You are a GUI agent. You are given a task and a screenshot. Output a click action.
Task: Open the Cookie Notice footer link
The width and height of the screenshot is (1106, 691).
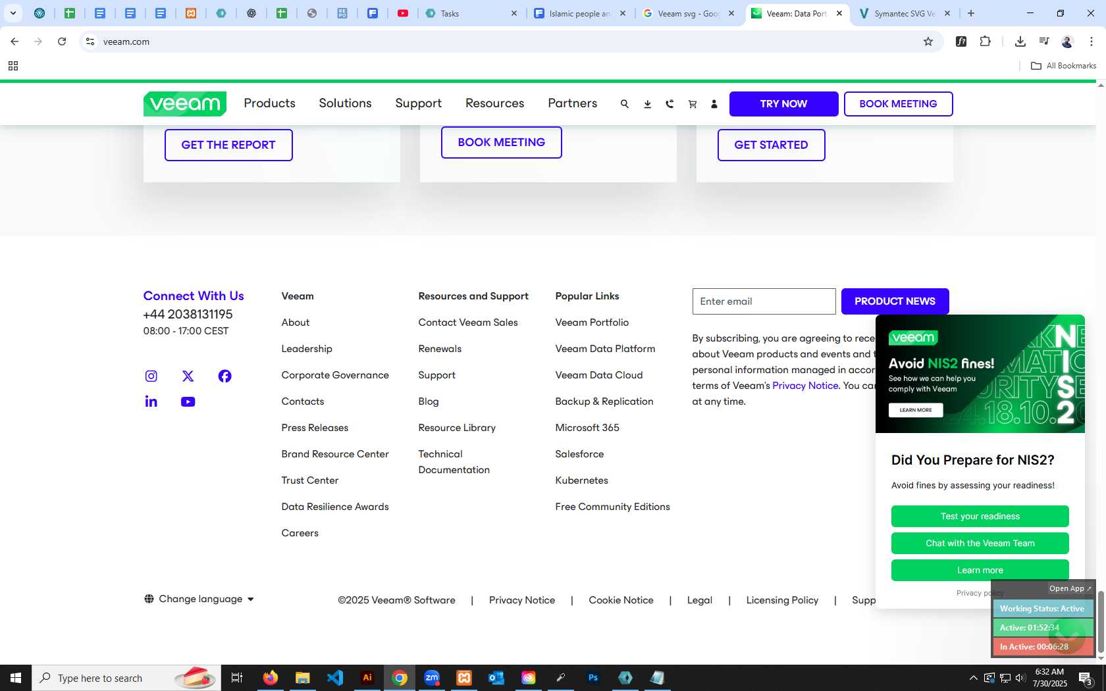pos(621,600)
